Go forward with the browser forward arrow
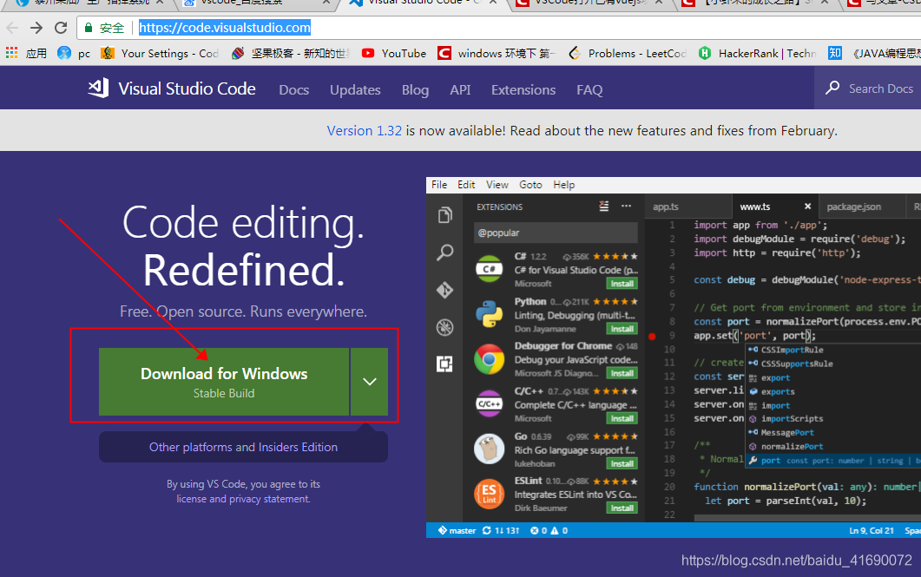This screenshot has height=577, width=921. click(36, 28)
